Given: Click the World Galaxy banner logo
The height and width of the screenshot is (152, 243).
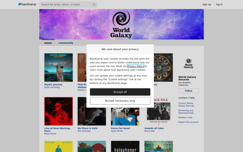Looking at the screenshot, I should 121,24.
